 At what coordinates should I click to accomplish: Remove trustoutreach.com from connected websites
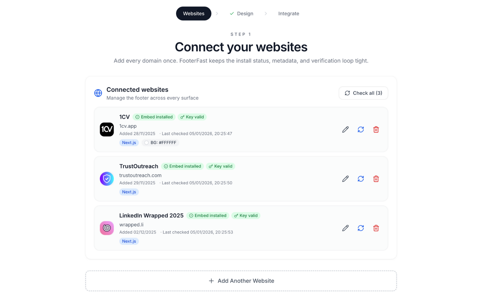376,179
